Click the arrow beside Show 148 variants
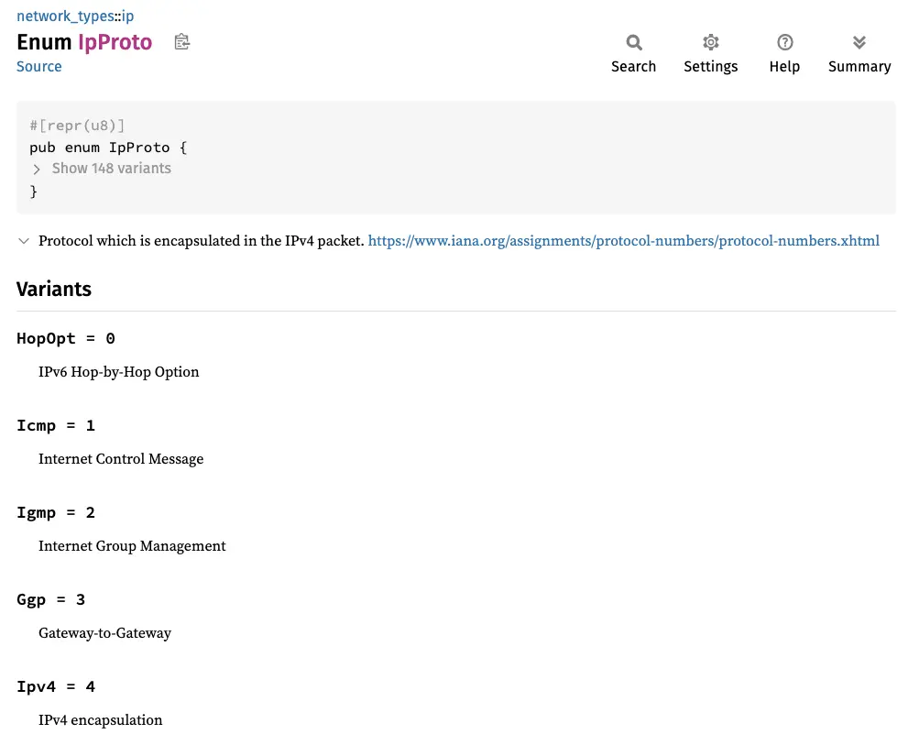 pos(36,169)
